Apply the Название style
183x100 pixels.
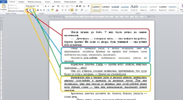click(134, 8)
